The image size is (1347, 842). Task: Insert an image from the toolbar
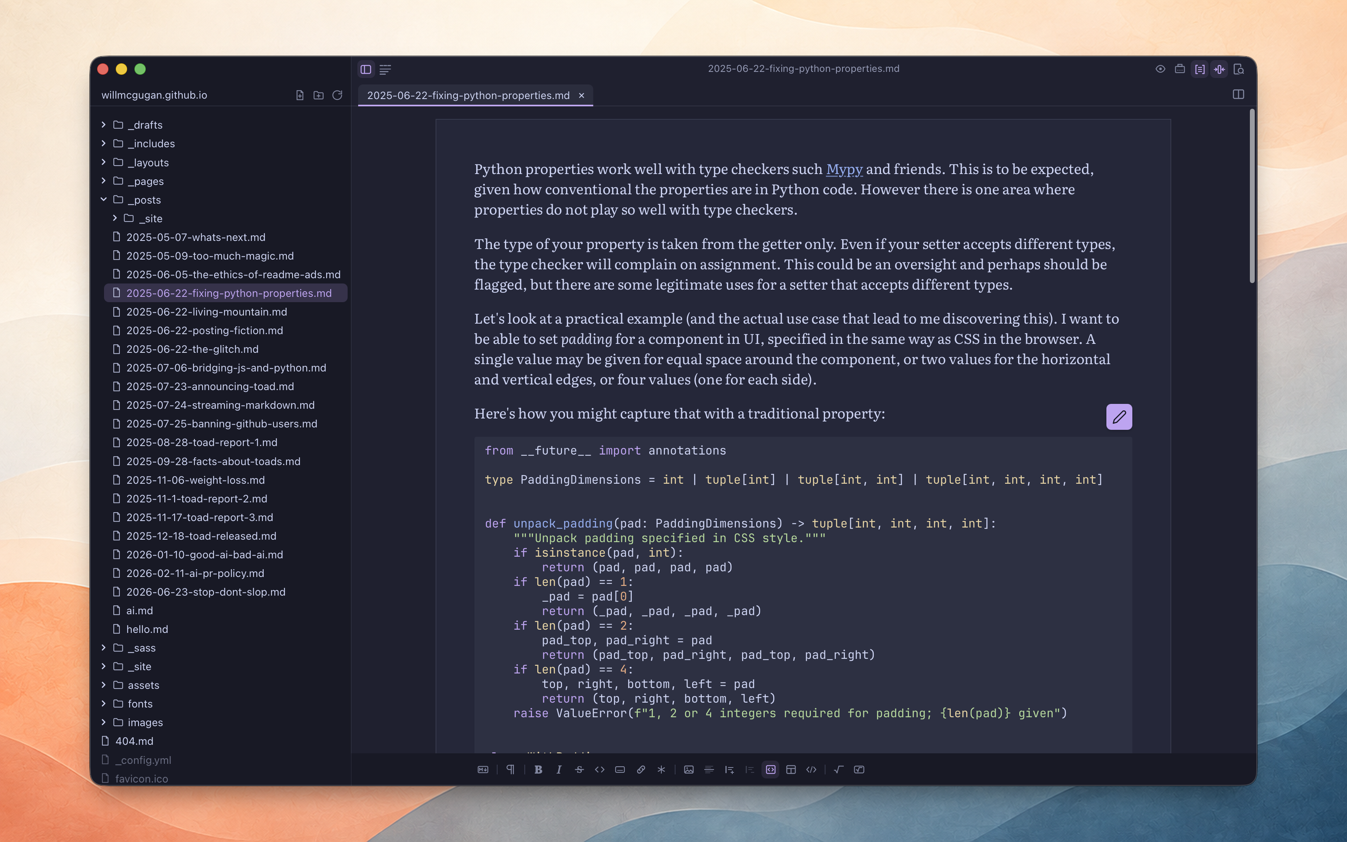tap(688, 769)
